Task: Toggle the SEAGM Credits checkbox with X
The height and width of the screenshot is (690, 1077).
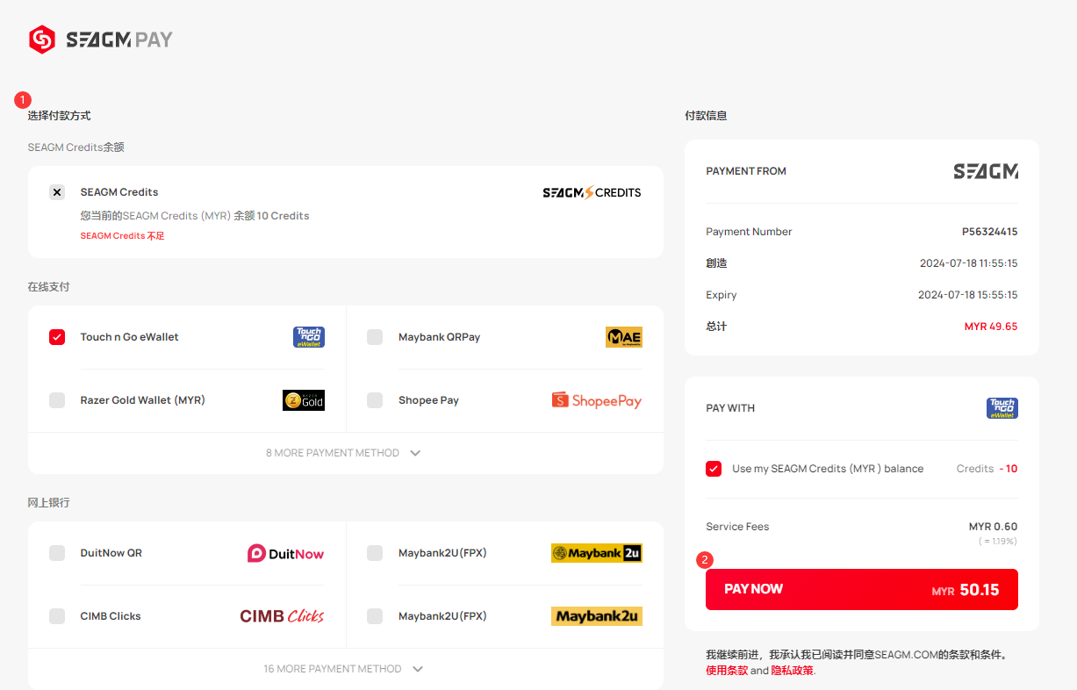Action: (x=57, y=192)
